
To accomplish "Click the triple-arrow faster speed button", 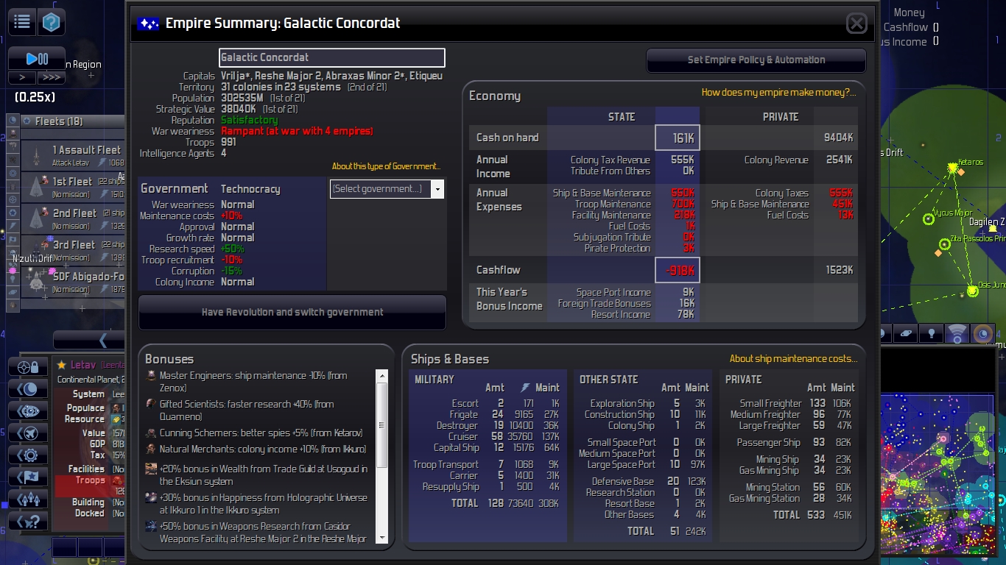I will pyautogui.click(x=51, y=77).
